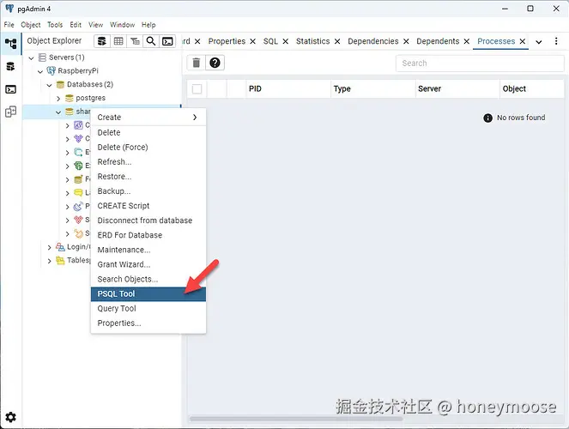
Task: Open Properties... in context menu
Action: point(148,323)
